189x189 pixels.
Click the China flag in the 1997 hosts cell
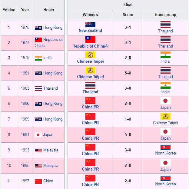click(38, 181)
